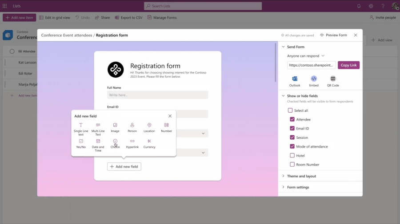The height and width of the screenshot is (224, 400).
Task: Click Export to CSV in the toolbar
Action: pyautogui.click(x=128, y=18)
